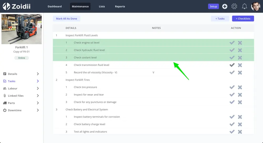Expand the Labour sidebar chevron
Screen dimensions: 263x143
click(38, 88)
